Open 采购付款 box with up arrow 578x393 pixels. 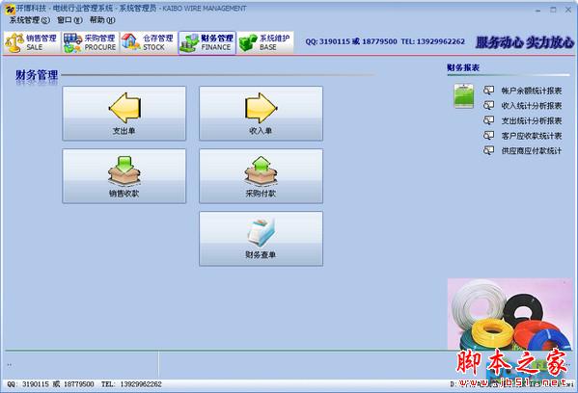(x=261, y=176)
